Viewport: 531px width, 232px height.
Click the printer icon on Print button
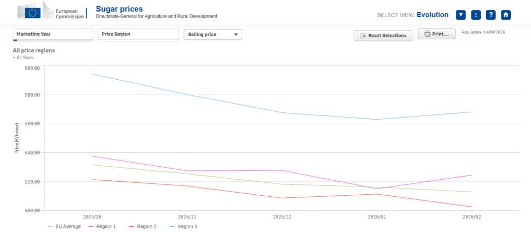[x=427, y=34]
